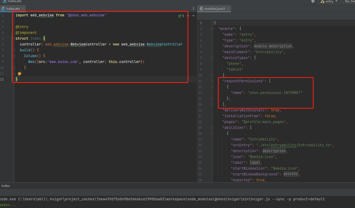Screen dimensions: 355x208
Task: Collapse the permission object fold on line 12
Action: coord(212,87)
